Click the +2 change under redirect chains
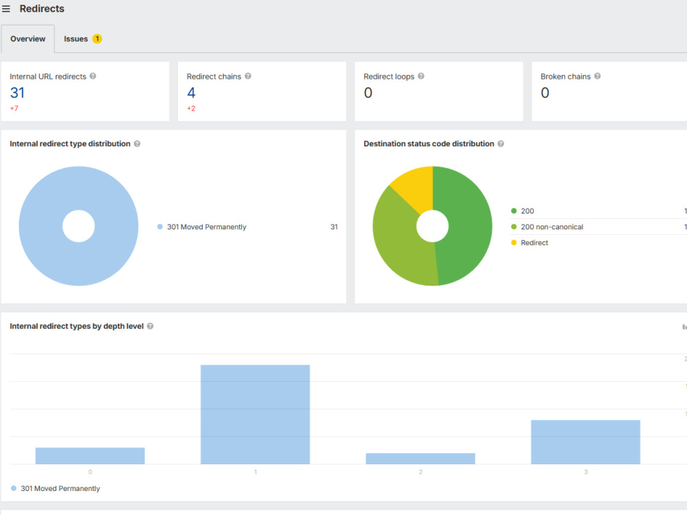Screen dimensions: 687x515 coord(191,108)
